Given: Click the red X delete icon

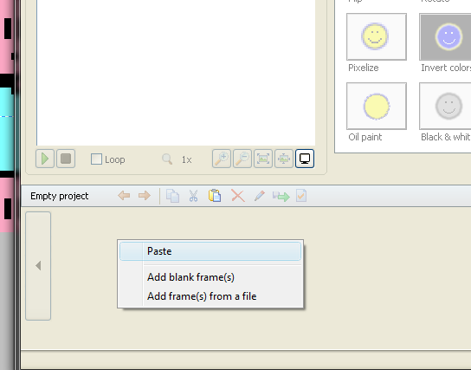Looking at the screenshot, I should [238, 196].
